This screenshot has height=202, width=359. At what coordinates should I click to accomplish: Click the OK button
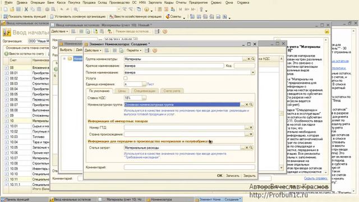219,176
